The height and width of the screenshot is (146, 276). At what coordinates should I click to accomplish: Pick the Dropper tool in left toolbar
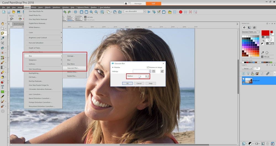click(x=2, y=38)
